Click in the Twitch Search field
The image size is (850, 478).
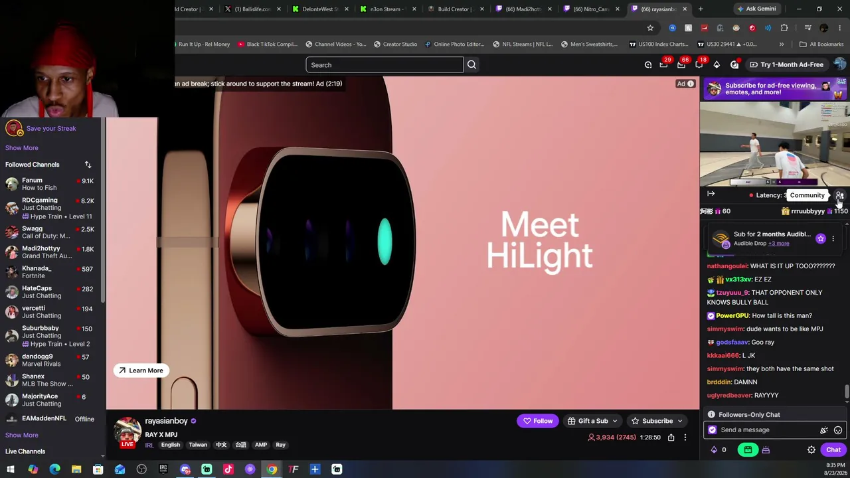coord(384,64)
